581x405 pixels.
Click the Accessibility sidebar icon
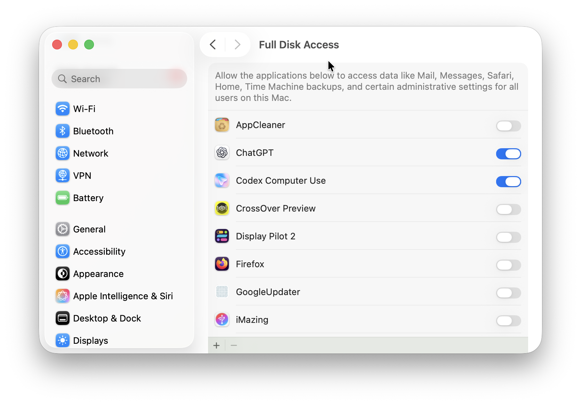(x=63, y=252)
